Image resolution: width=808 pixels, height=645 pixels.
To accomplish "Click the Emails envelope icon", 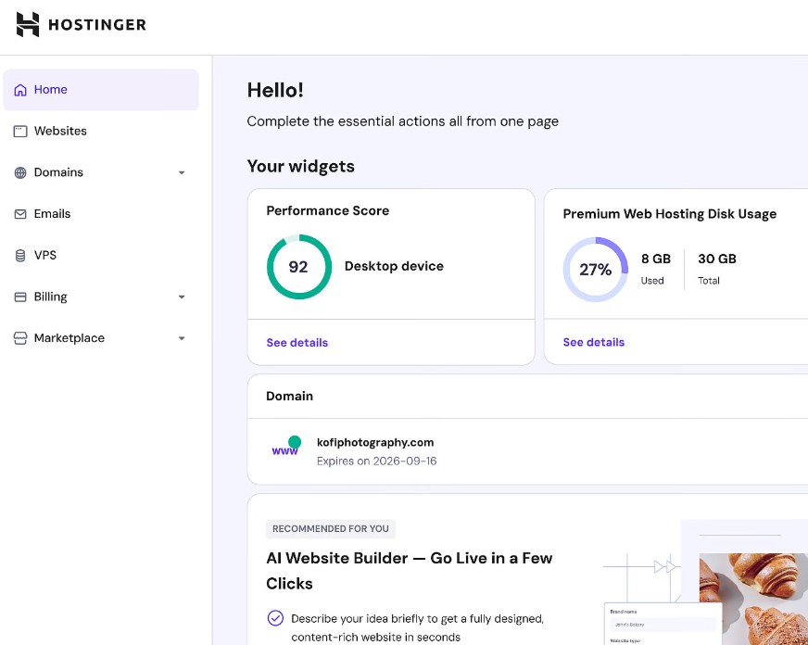I will click(x=20, y=214).
